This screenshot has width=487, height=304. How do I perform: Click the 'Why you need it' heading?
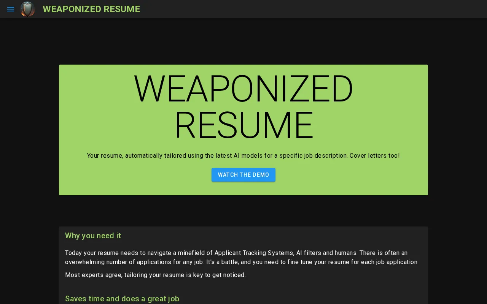pyautogui.click(x=93, y=236)
